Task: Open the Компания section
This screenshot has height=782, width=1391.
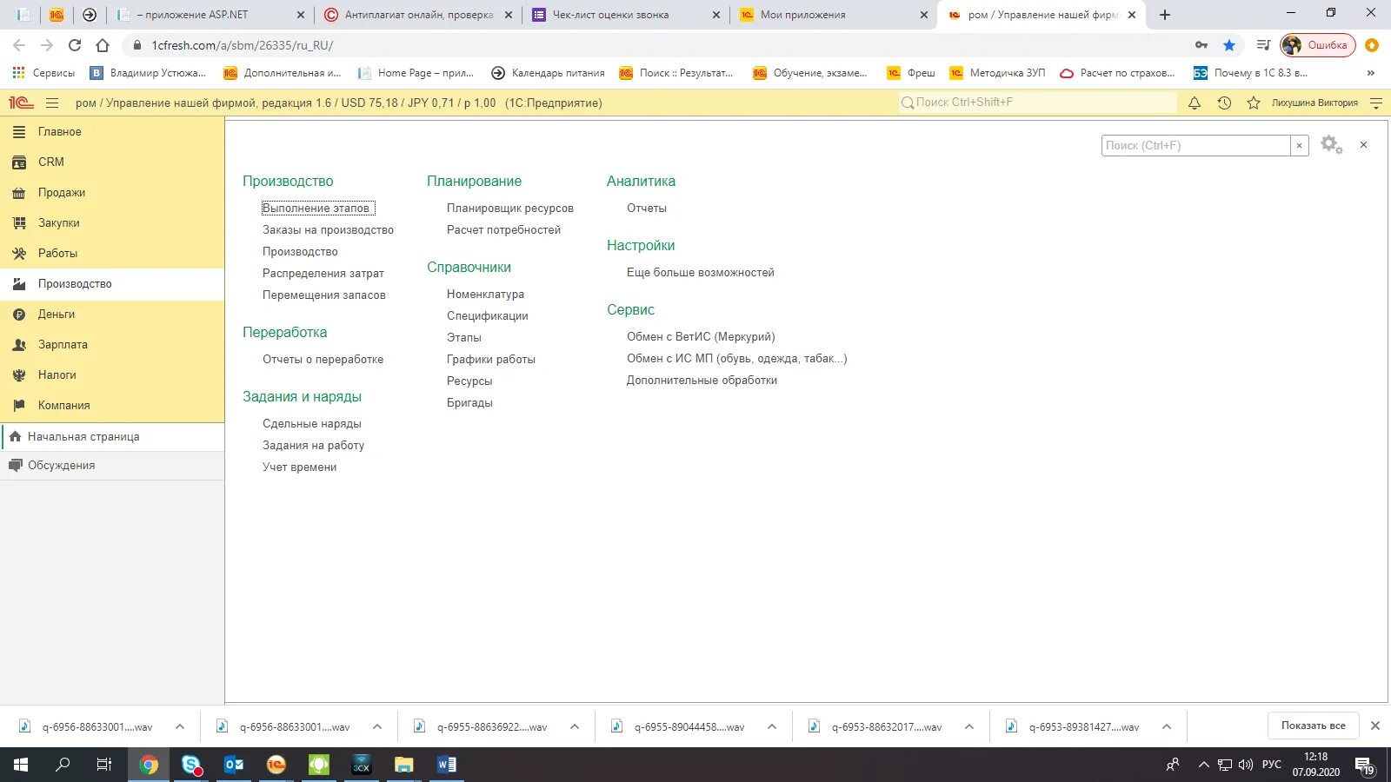Action: [x=112, y=406]
